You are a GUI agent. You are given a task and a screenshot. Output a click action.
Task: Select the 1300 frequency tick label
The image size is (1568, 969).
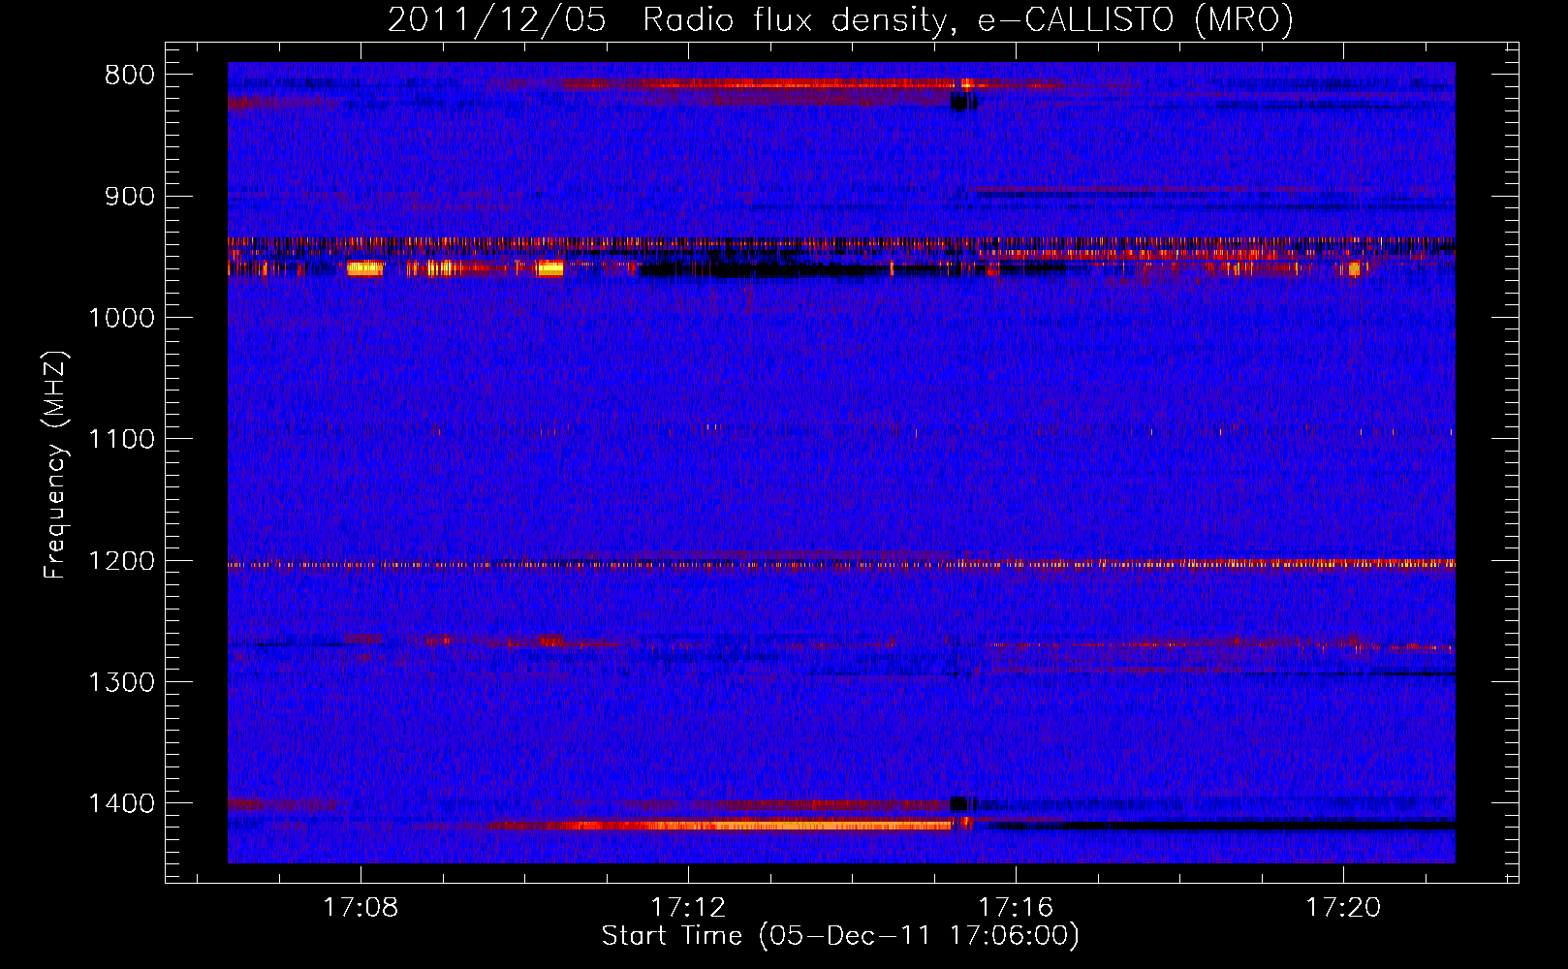click(121, 682)
